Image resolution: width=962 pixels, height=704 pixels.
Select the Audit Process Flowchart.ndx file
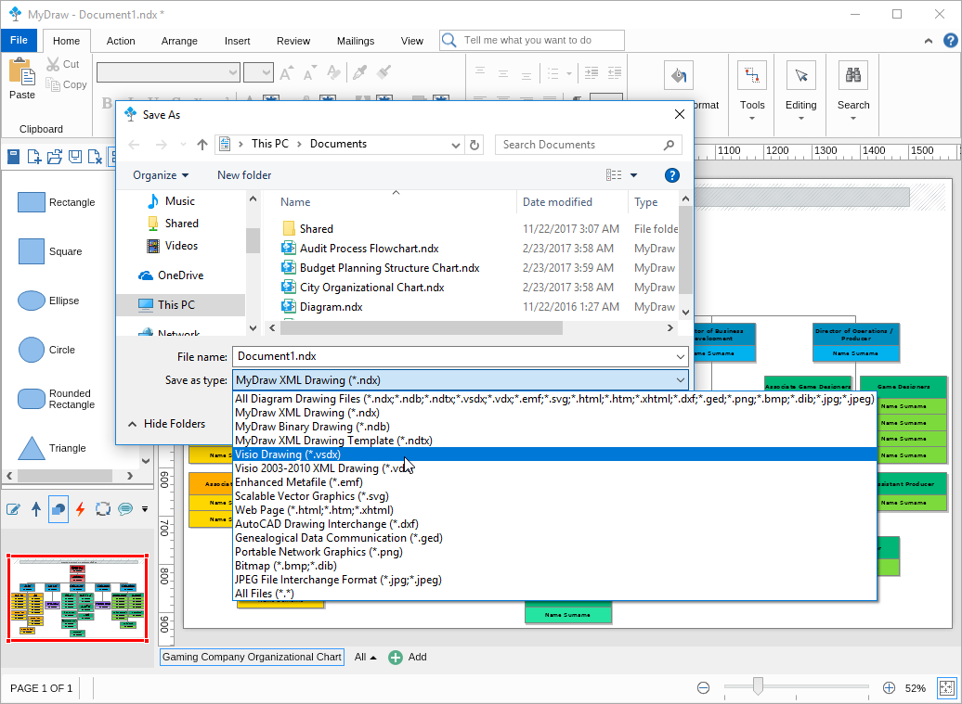pos(369,249)
